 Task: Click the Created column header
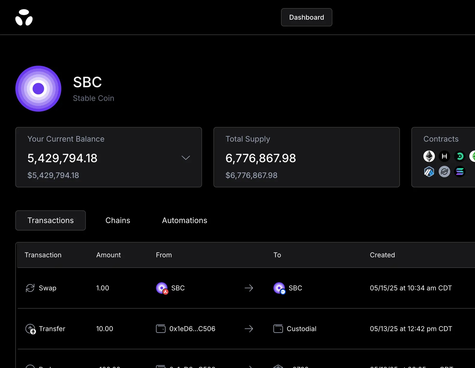coord(382,255)
